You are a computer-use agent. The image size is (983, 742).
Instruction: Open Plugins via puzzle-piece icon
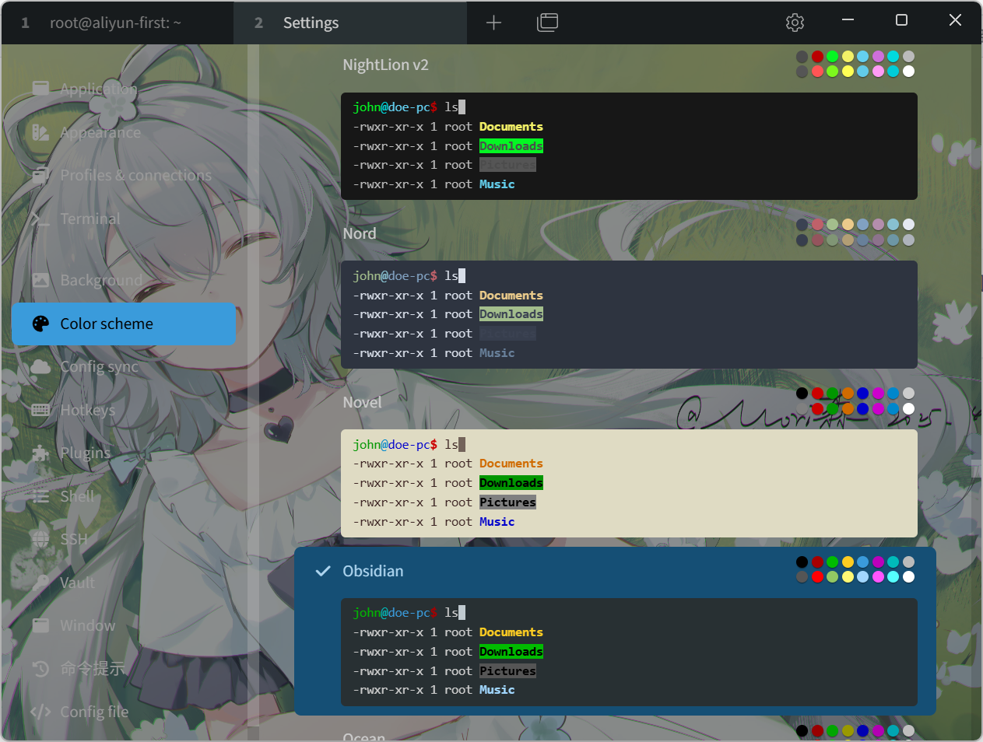[x=40, y=453]
